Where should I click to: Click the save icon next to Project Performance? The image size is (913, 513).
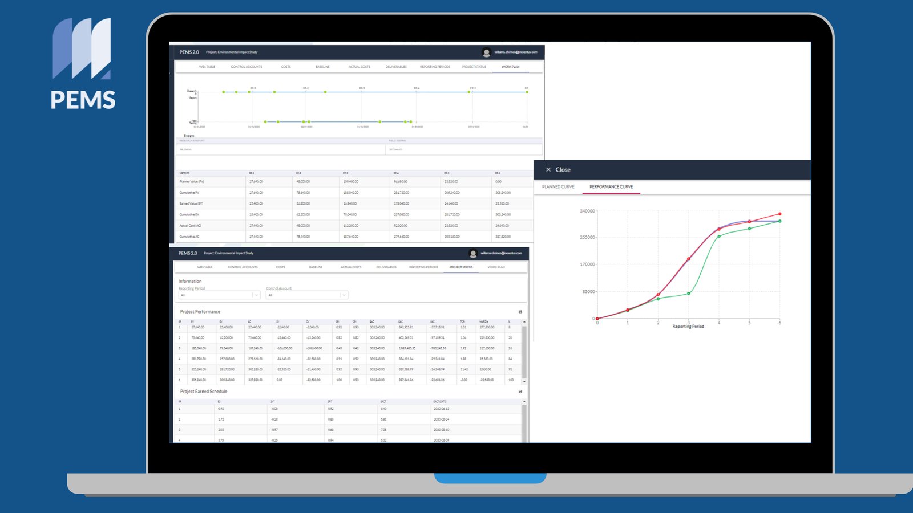point(520,312)
